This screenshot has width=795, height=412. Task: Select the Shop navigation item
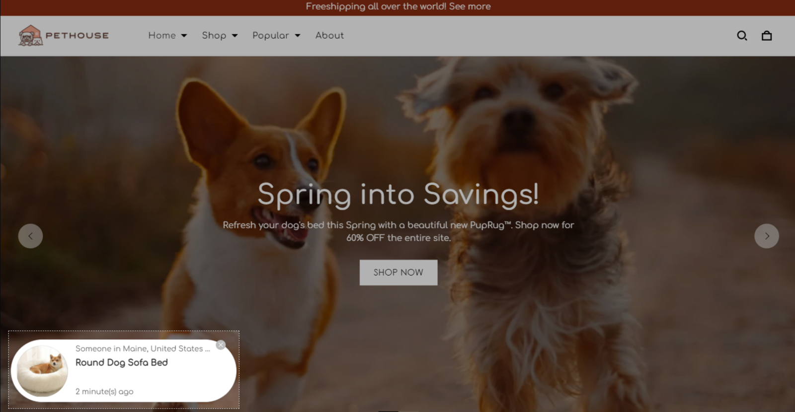pos(214,35)
